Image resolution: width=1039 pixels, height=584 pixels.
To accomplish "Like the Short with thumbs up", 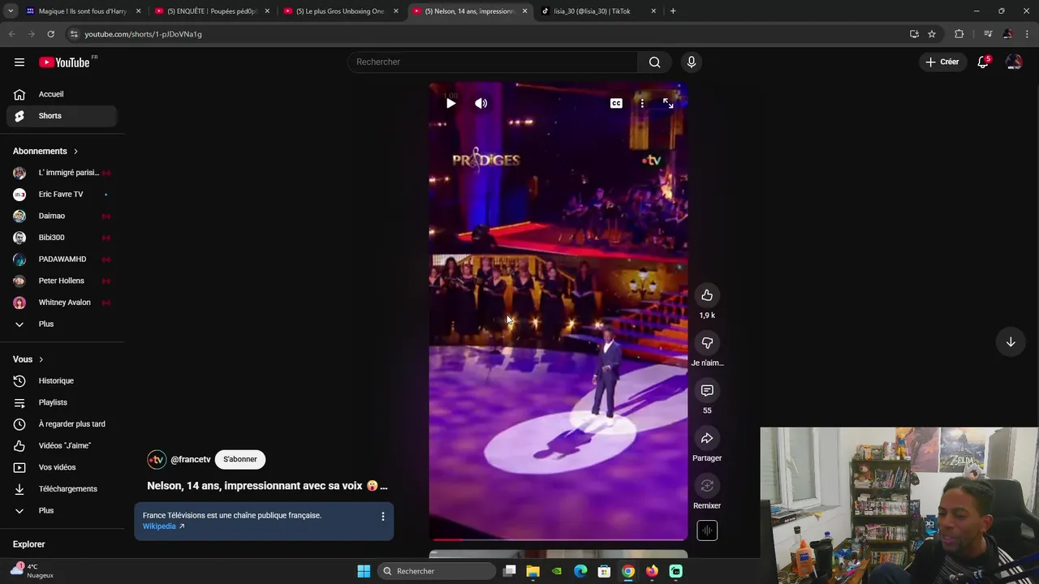I will (707, 295).
